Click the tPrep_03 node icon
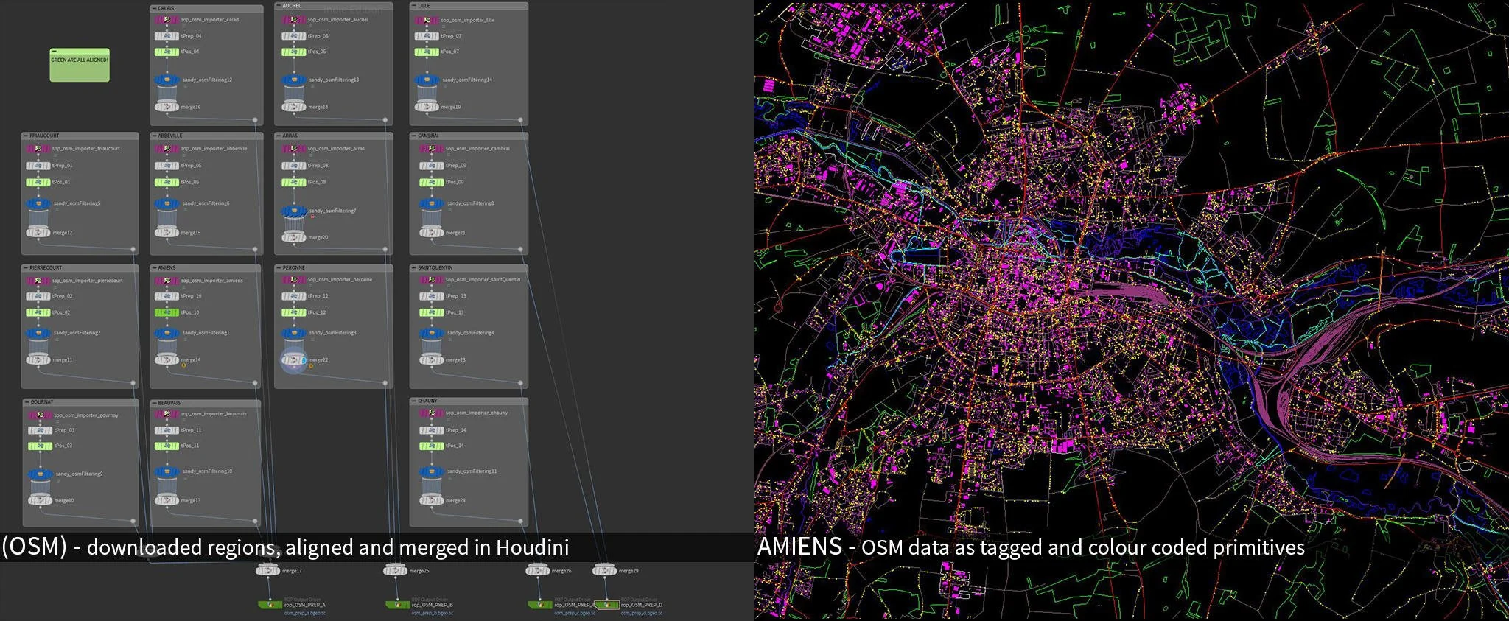The width and height of the screenshot is (1509, 621). pyautogui.click(x=41, y=430)
